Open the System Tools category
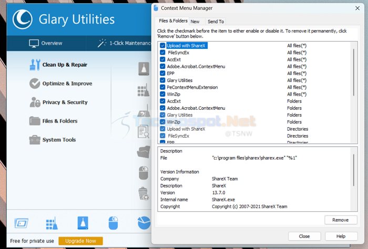Image resolution: width=368 pixels, height=249 pixels. [53, 140]
